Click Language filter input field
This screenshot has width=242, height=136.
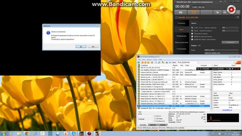tap(146, 121)
